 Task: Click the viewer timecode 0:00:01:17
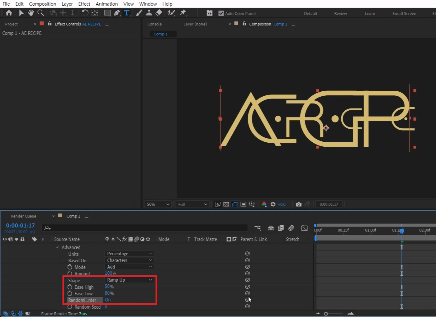tap(329, 204)
